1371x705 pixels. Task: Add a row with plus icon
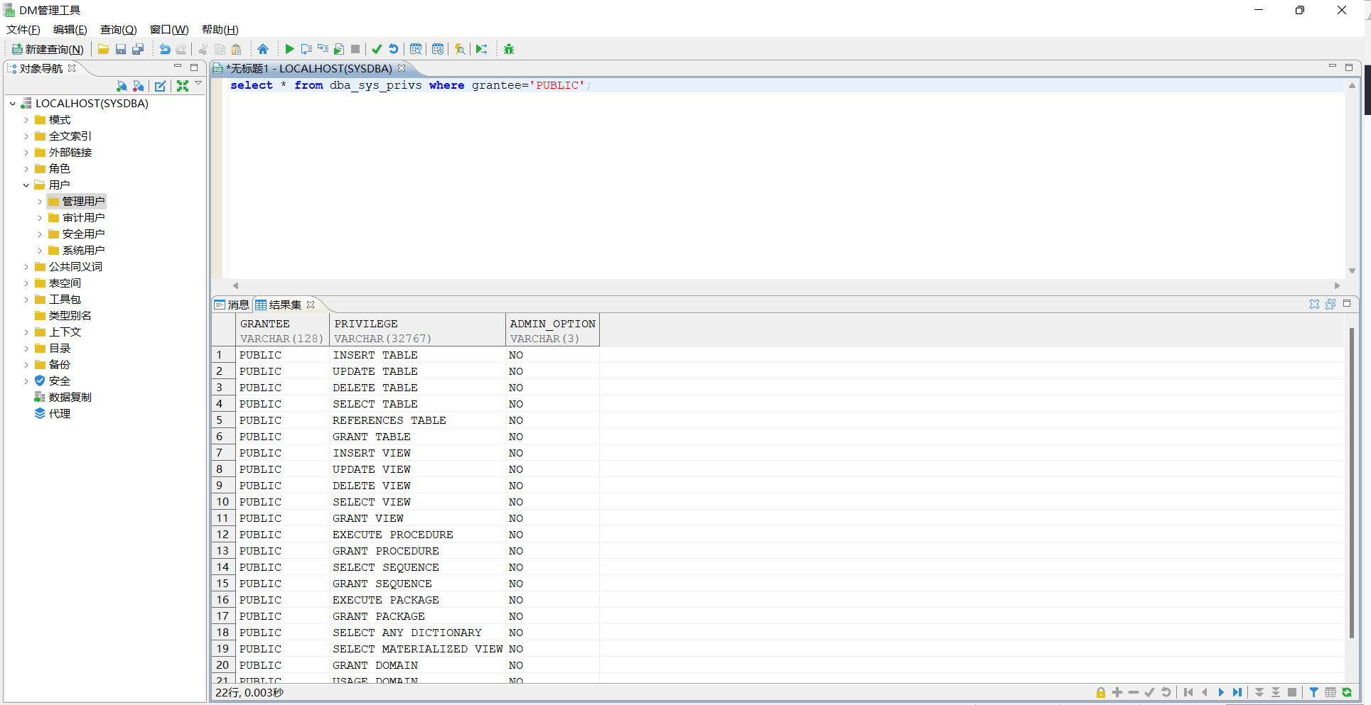(x=1117, y=692)
